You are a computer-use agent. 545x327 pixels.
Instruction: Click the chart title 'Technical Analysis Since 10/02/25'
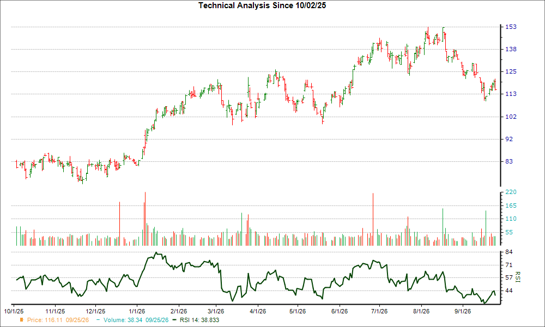[x=262, y=5]
